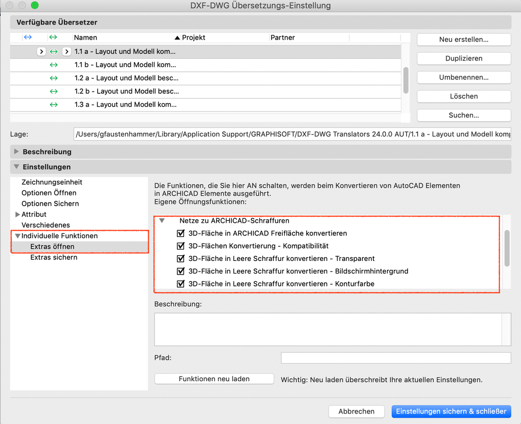
Task: Open Optionen Öffnen settings page
Action: [x=49, y=193]
